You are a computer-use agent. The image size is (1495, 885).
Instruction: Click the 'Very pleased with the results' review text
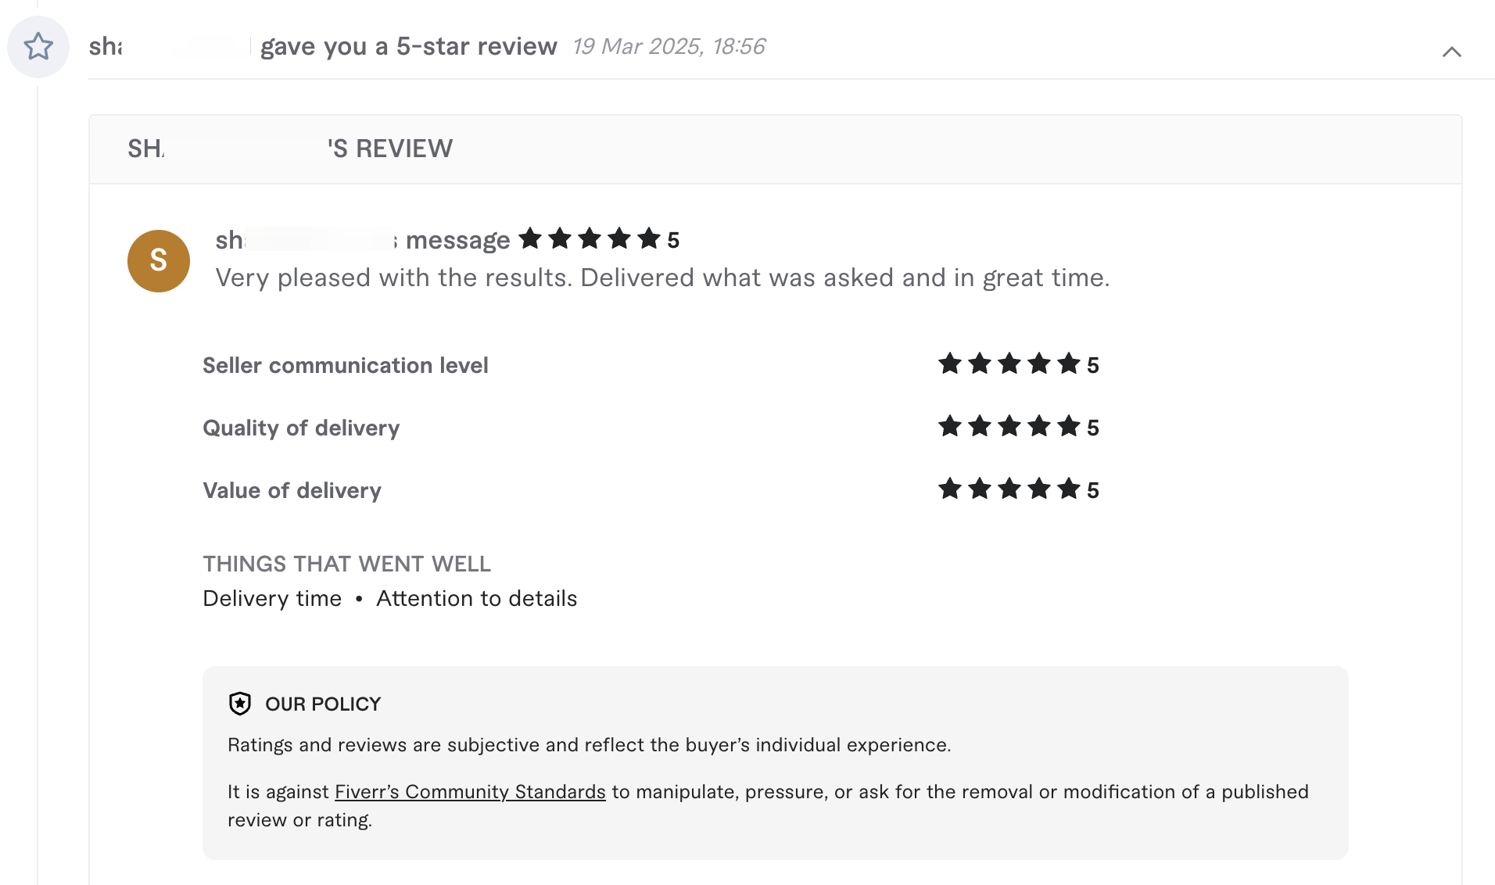(x=662, y=278)
